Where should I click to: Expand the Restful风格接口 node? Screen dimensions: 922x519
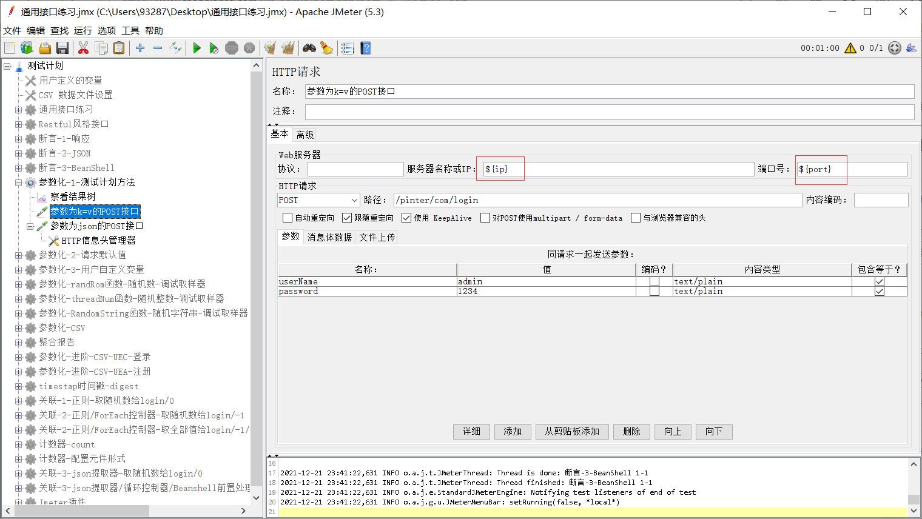pyautogui.click(x=19, y=124)
